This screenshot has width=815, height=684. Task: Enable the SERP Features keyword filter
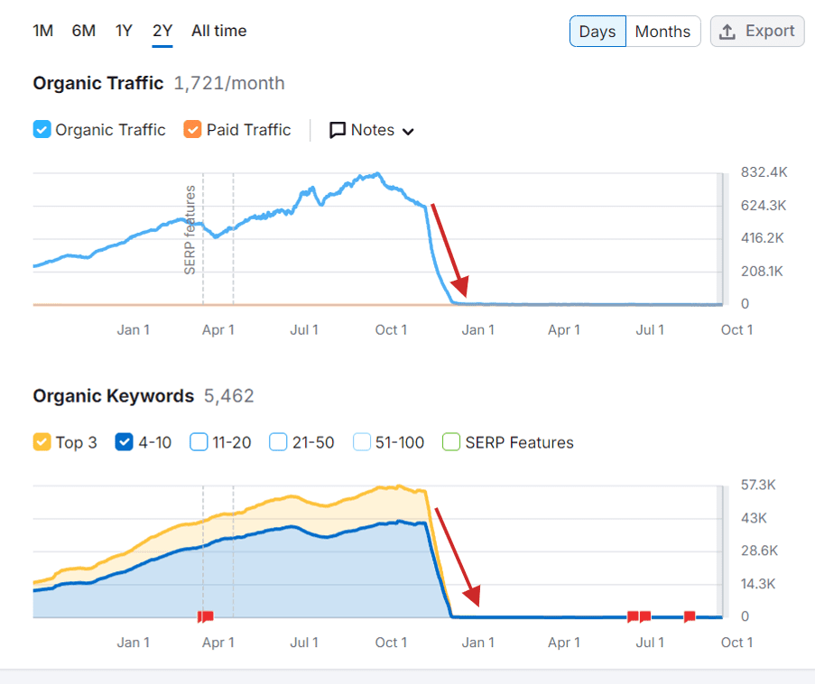(x=450, y=442)
